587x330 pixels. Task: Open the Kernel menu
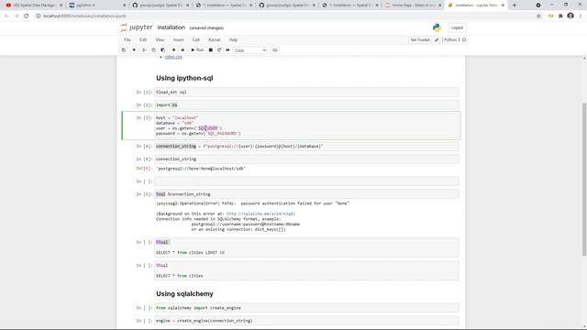214,39
